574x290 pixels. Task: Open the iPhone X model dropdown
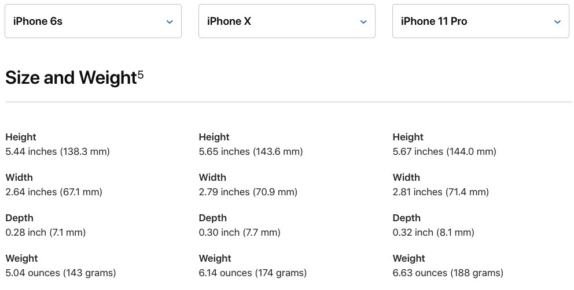click(286, 21)
